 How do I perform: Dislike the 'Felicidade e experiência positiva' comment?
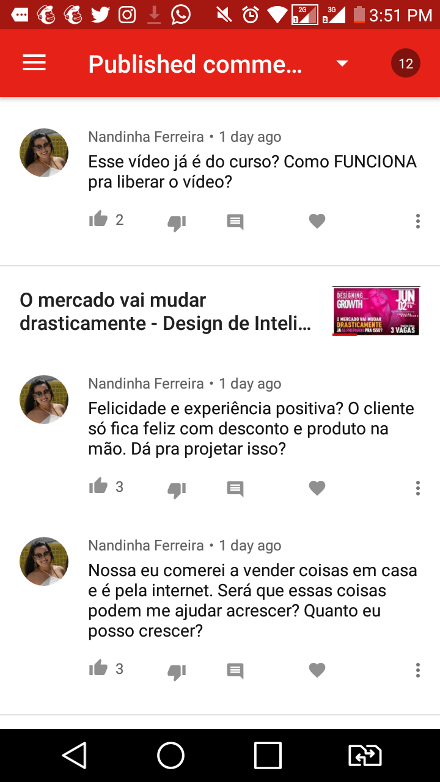click(x=177, y=489)
